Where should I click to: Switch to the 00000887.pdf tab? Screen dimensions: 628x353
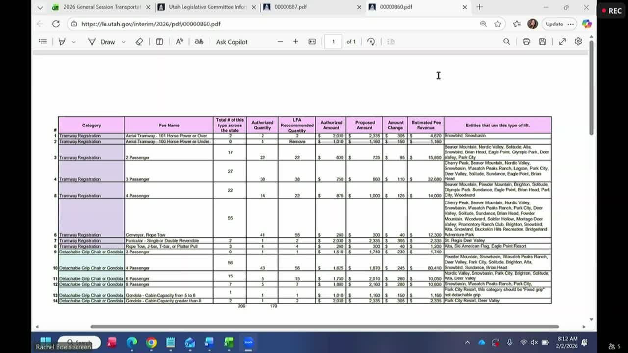click(290, 7)
